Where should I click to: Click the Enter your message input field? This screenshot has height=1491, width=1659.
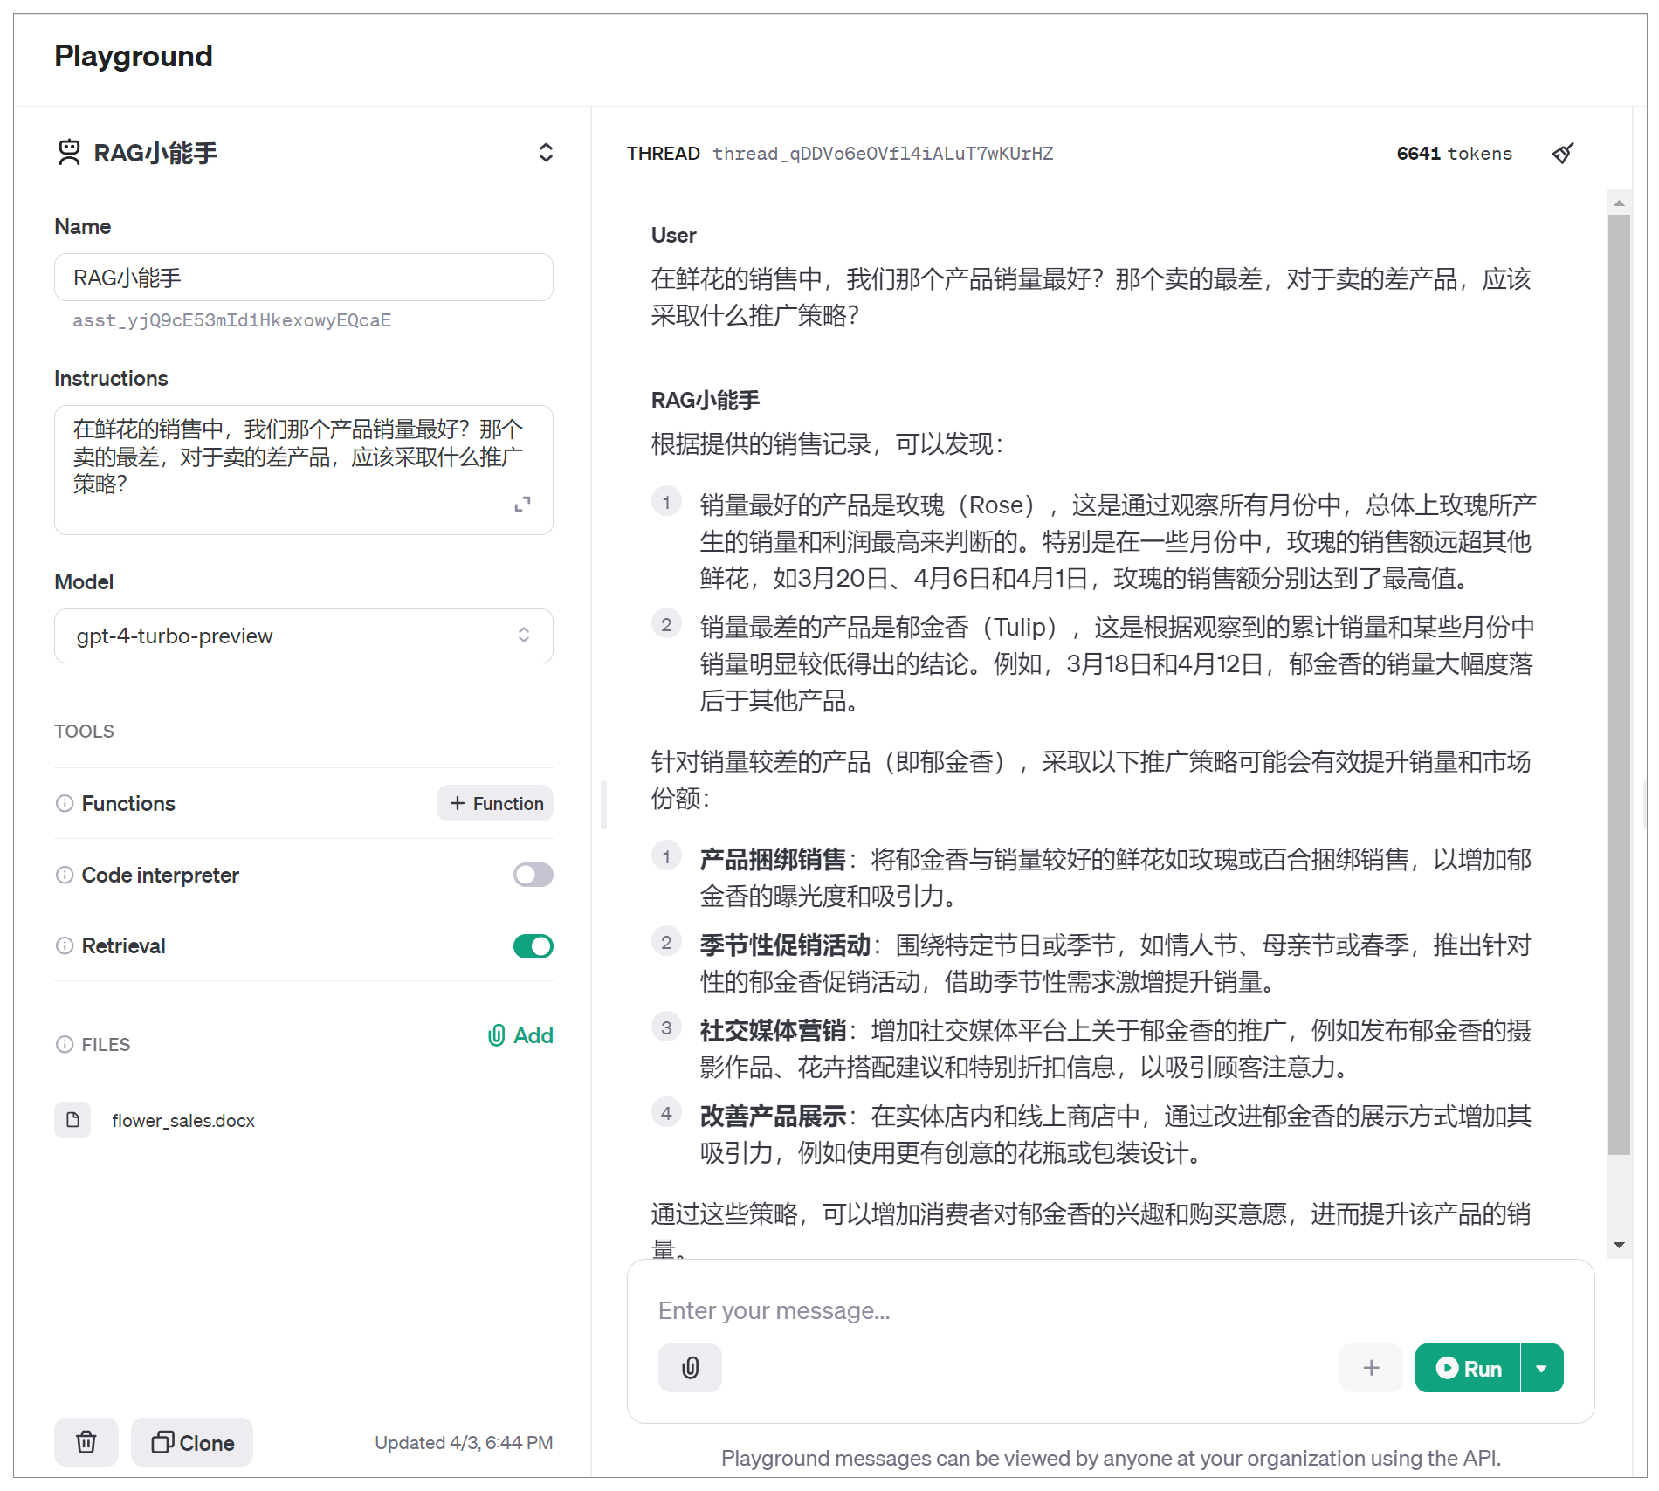click(x=960, y=1309)
